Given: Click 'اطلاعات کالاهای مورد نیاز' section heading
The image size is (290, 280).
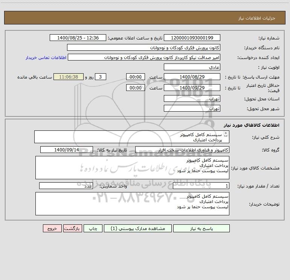Looking at the screenshot, I should pyautogui.click(x=252, y=125).
